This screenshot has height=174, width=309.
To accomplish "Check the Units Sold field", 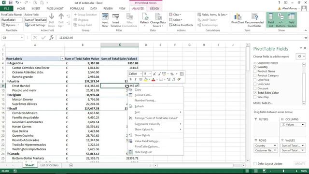I will pyautogui.click(x=255, y=84).
